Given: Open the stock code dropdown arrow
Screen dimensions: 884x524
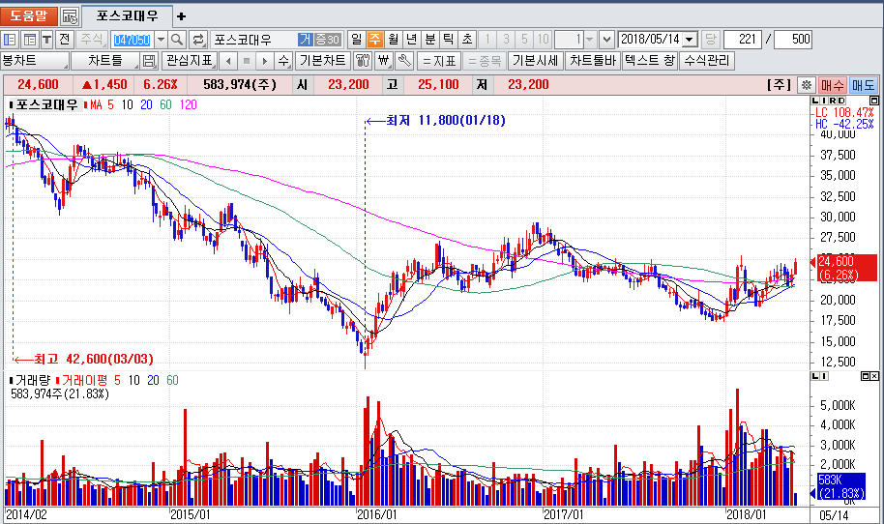Looking at the screenshot, I should (x=159, y=40).
